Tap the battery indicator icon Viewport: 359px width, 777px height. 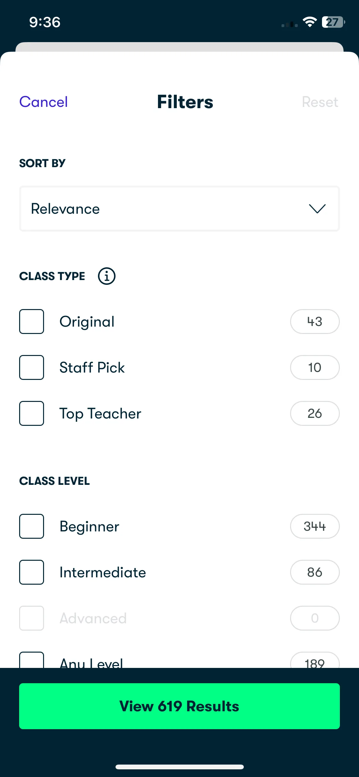tap(333, 22)
